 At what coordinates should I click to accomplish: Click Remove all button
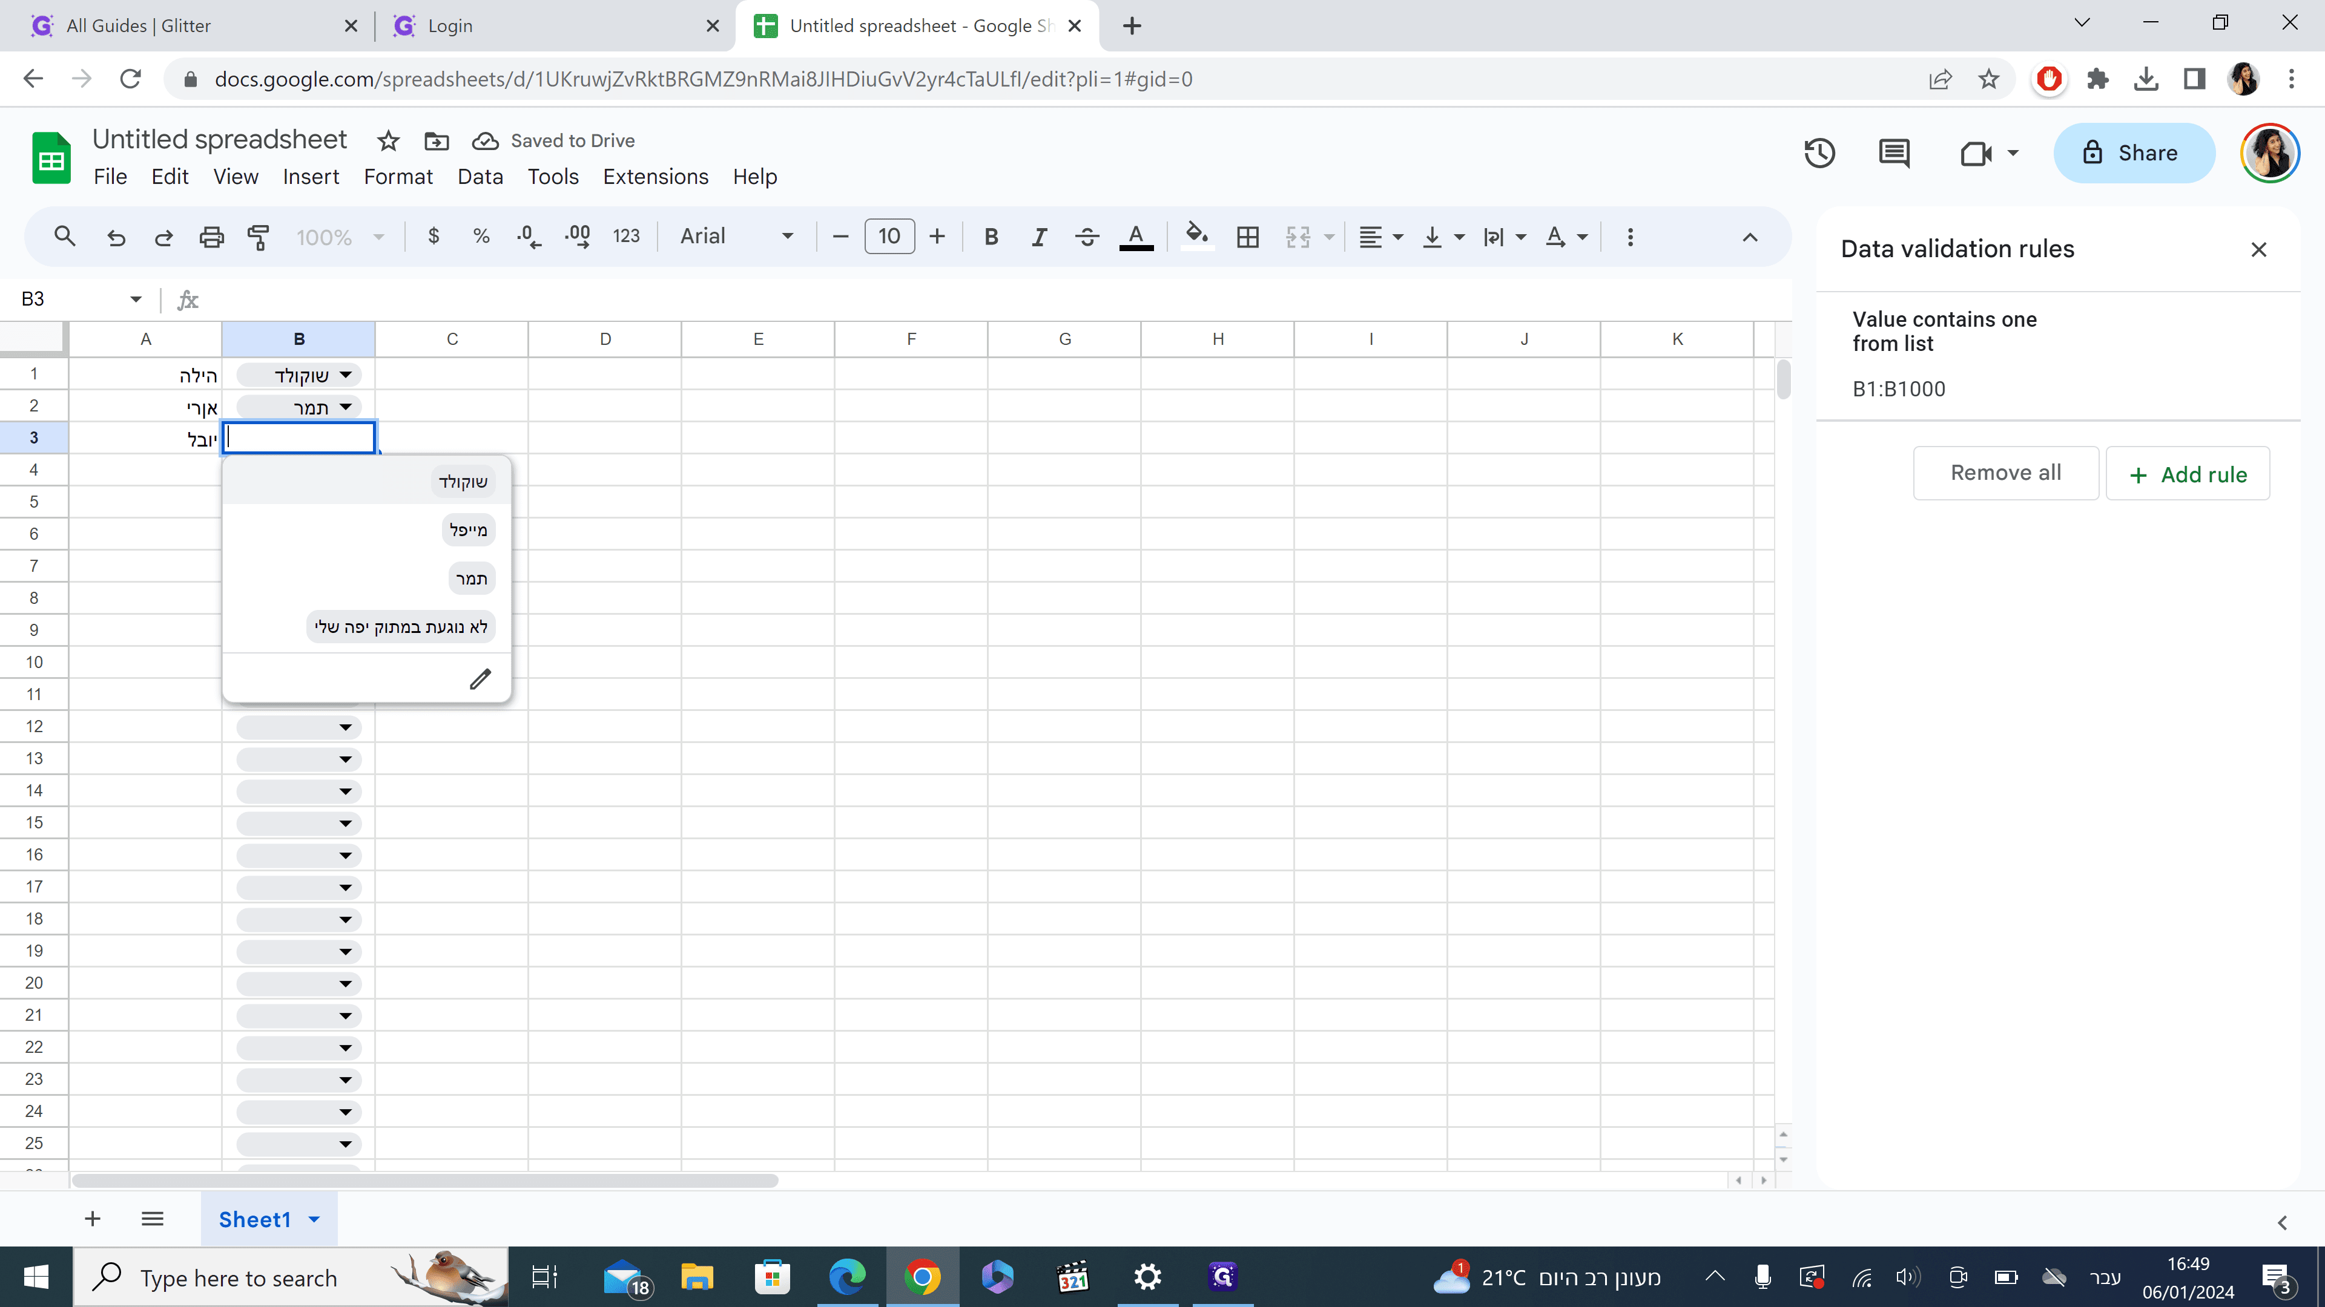2005,473
